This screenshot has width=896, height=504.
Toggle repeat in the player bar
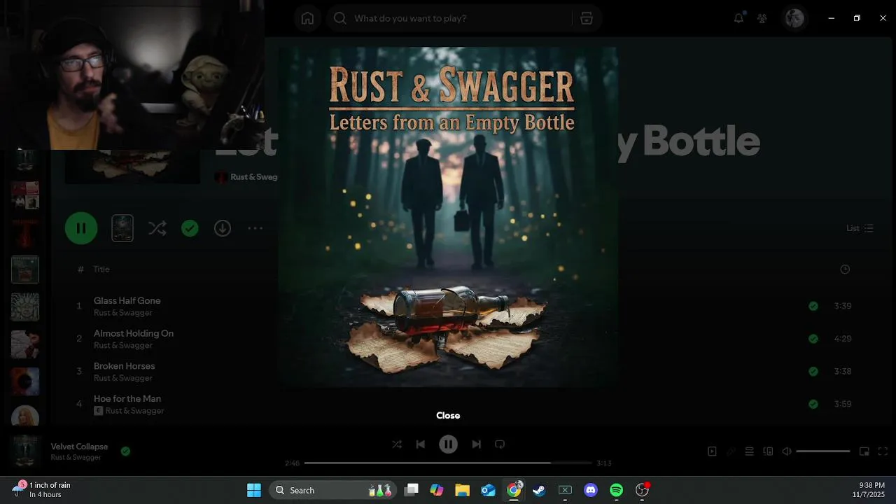click(500, 444)
